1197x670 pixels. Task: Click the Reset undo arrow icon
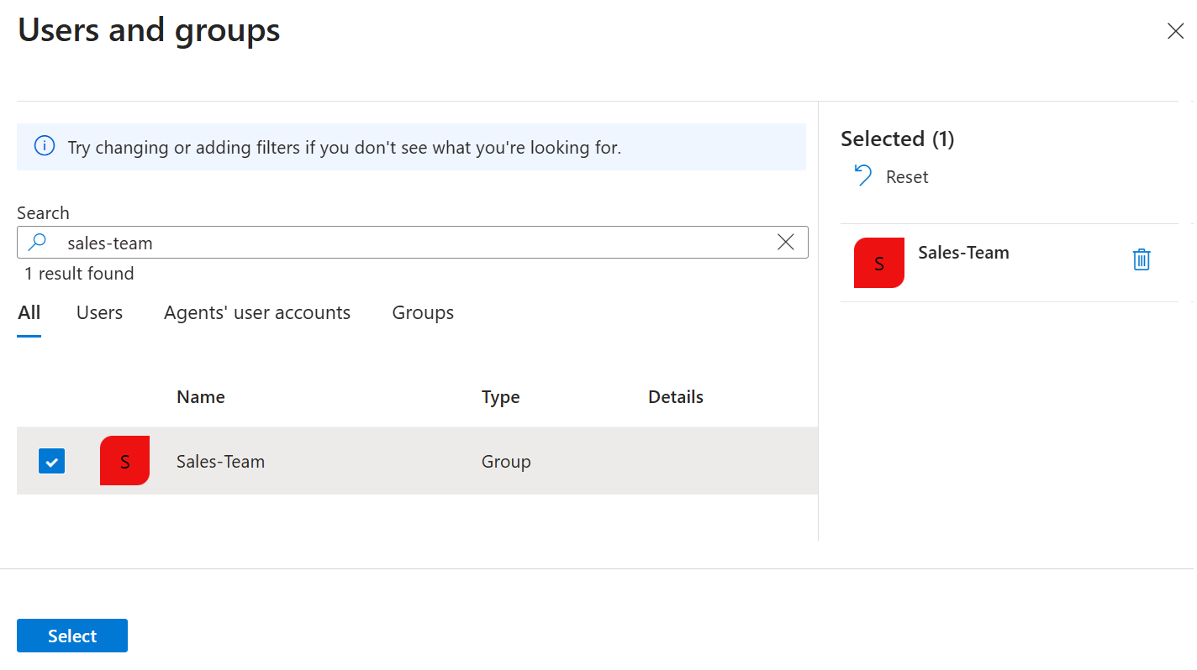862,175
